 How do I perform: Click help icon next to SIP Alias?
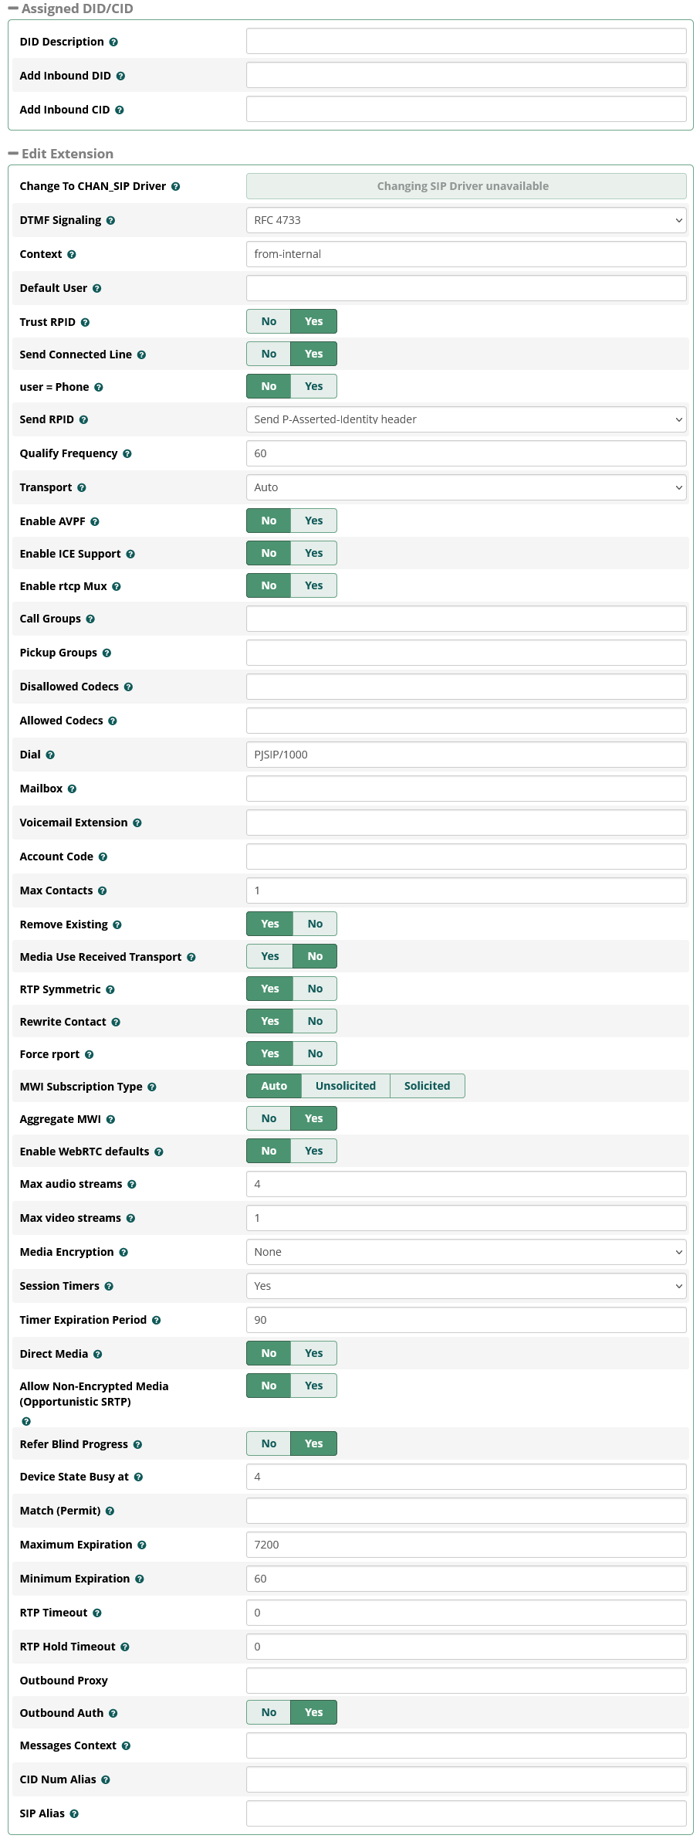[74, 1814]
